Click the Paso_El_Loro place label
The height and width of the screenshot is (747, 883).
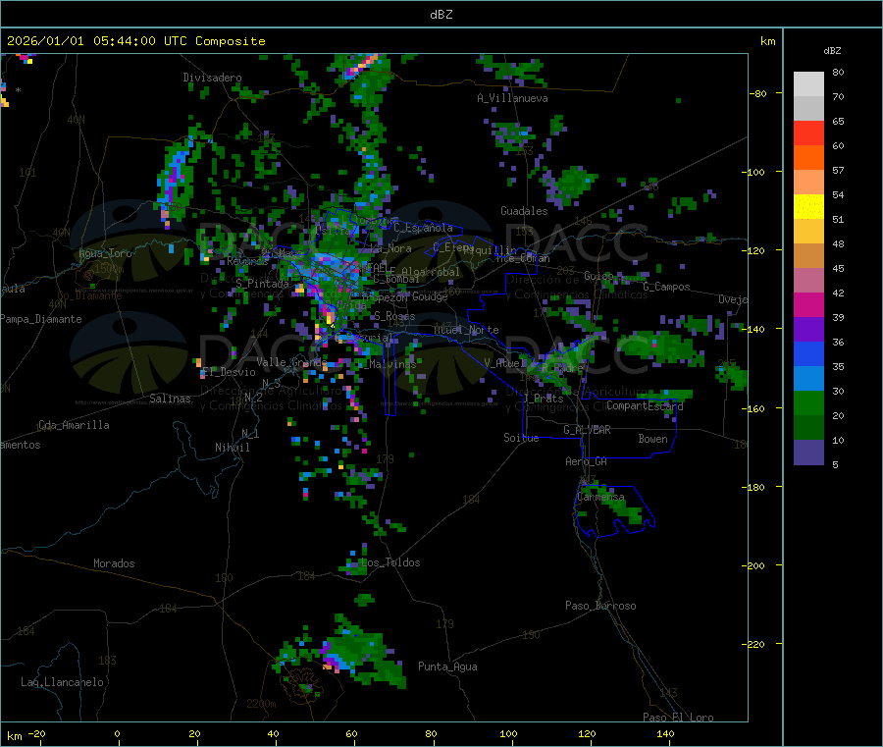click(678, 718)
